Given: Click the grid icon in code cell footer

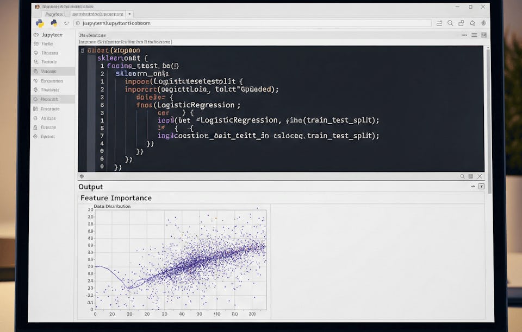Looking at the screenshot, I should click(471, 176).
